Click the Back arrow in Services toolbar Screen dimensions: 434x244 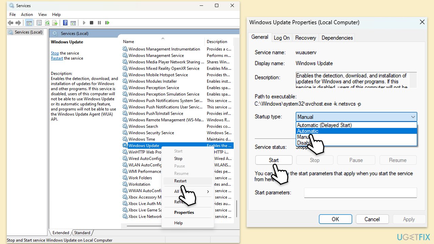pyautogui.click(x=11, y=23)
